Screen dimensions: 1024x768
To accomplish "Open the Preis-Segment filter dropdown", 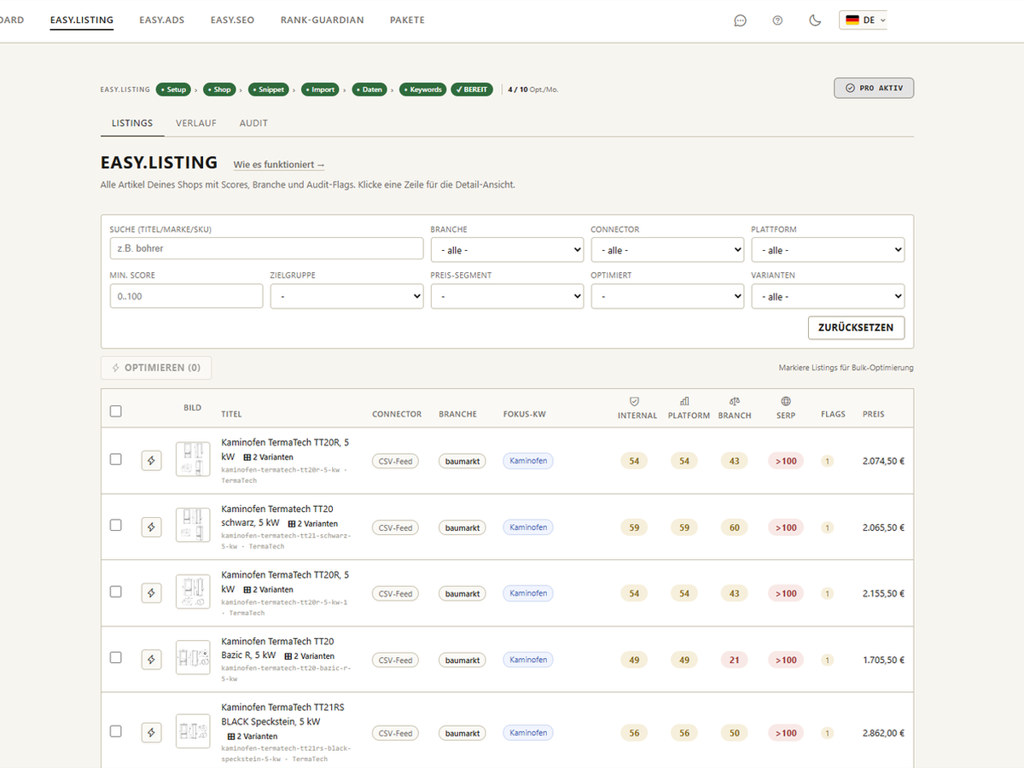I will click(507, 296).
